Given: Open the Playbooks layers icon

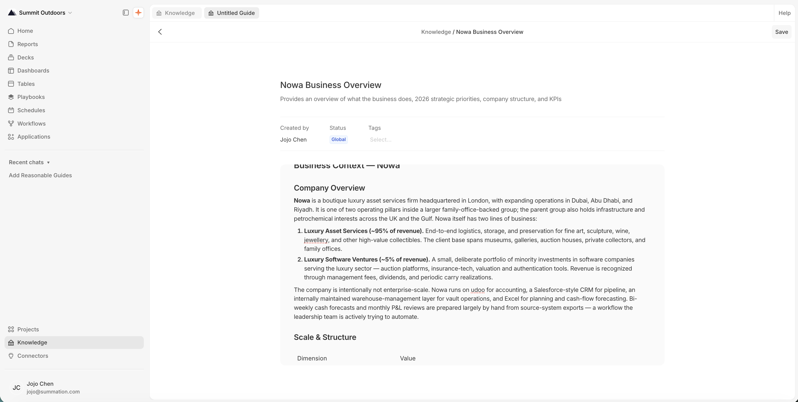Looking at the screenshot, I should coord(11,97).
